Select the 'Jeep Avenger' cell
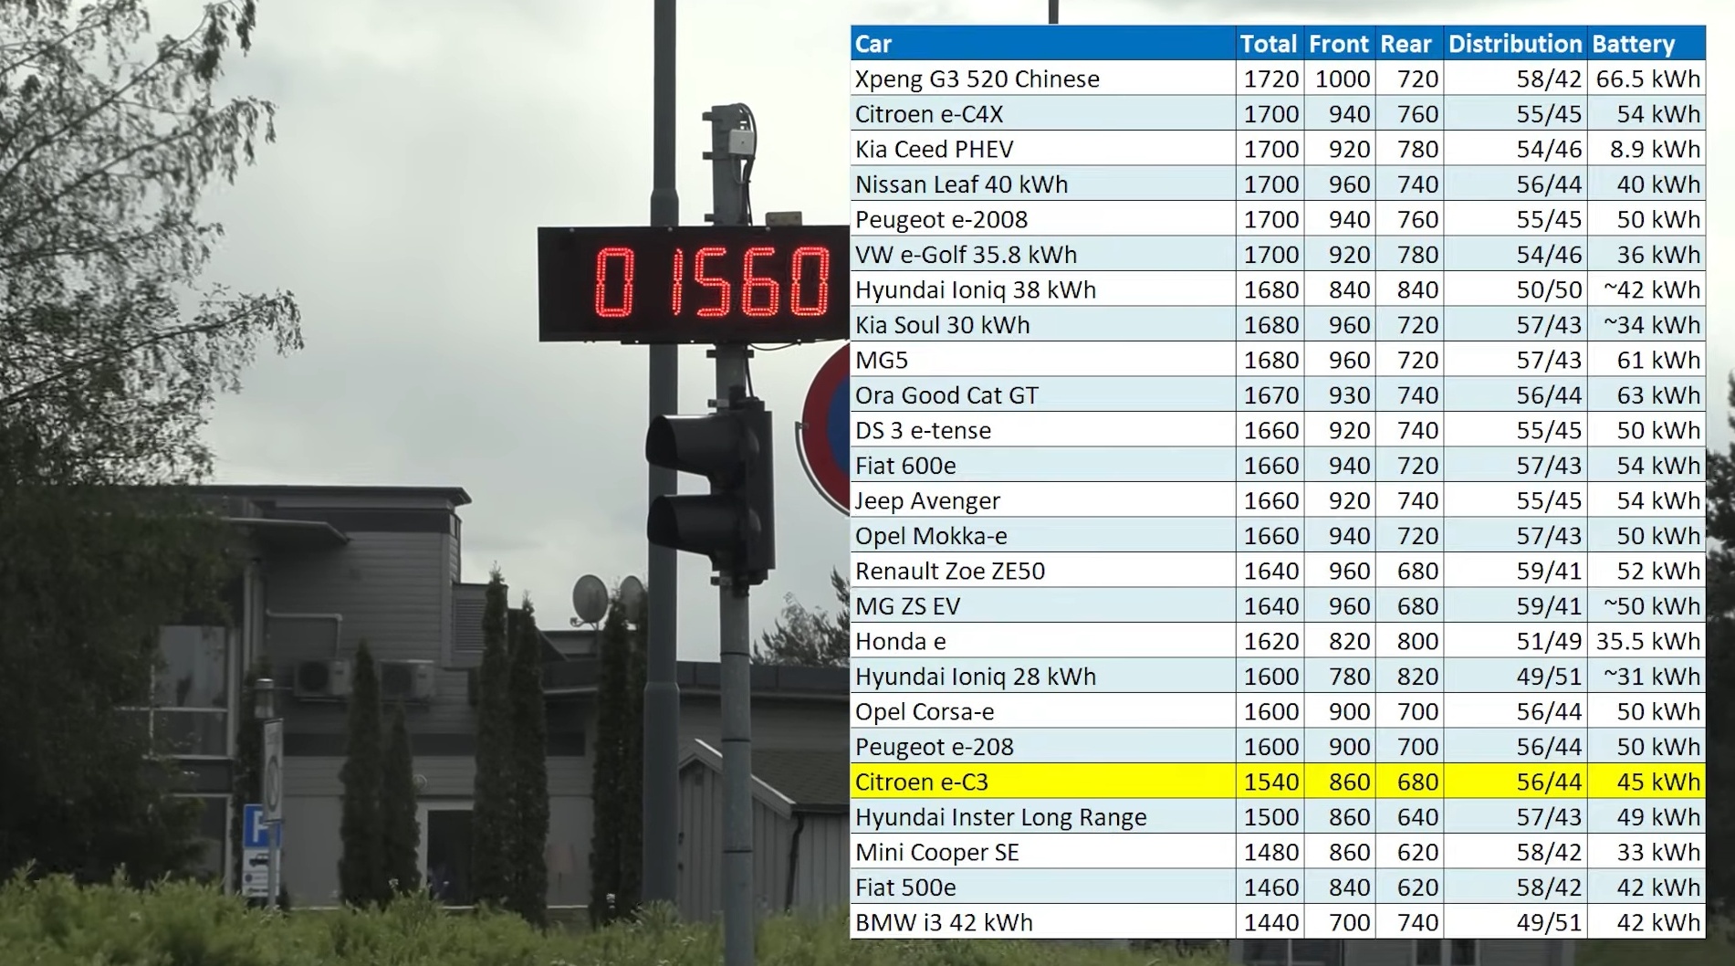Viewport: 1735px width, 966px height. click(1043, 500)
